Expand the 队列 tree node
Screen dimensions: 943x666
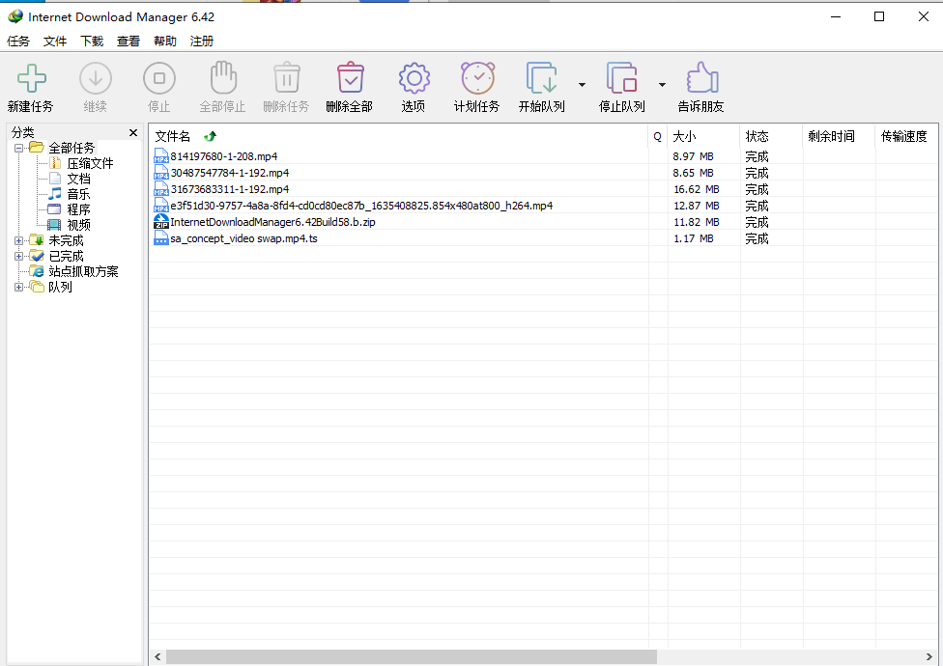[x=18, y=287]
